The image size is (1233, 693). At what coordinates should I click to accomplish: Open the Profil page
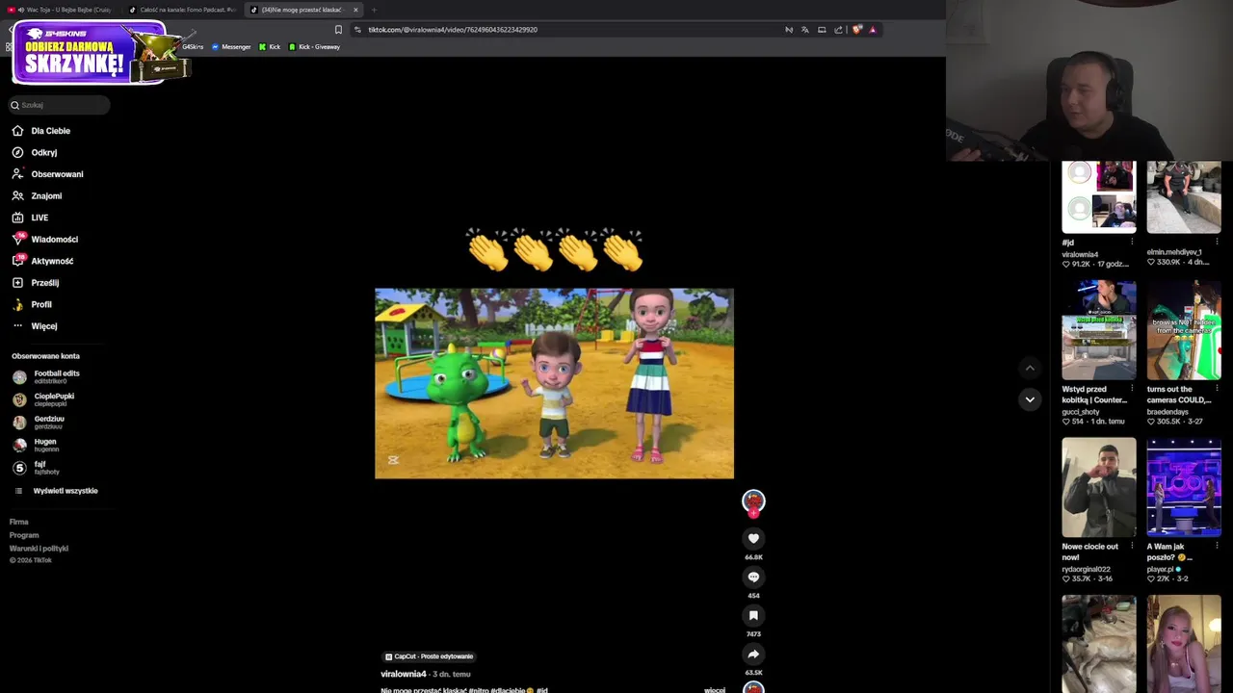[32, 304]
